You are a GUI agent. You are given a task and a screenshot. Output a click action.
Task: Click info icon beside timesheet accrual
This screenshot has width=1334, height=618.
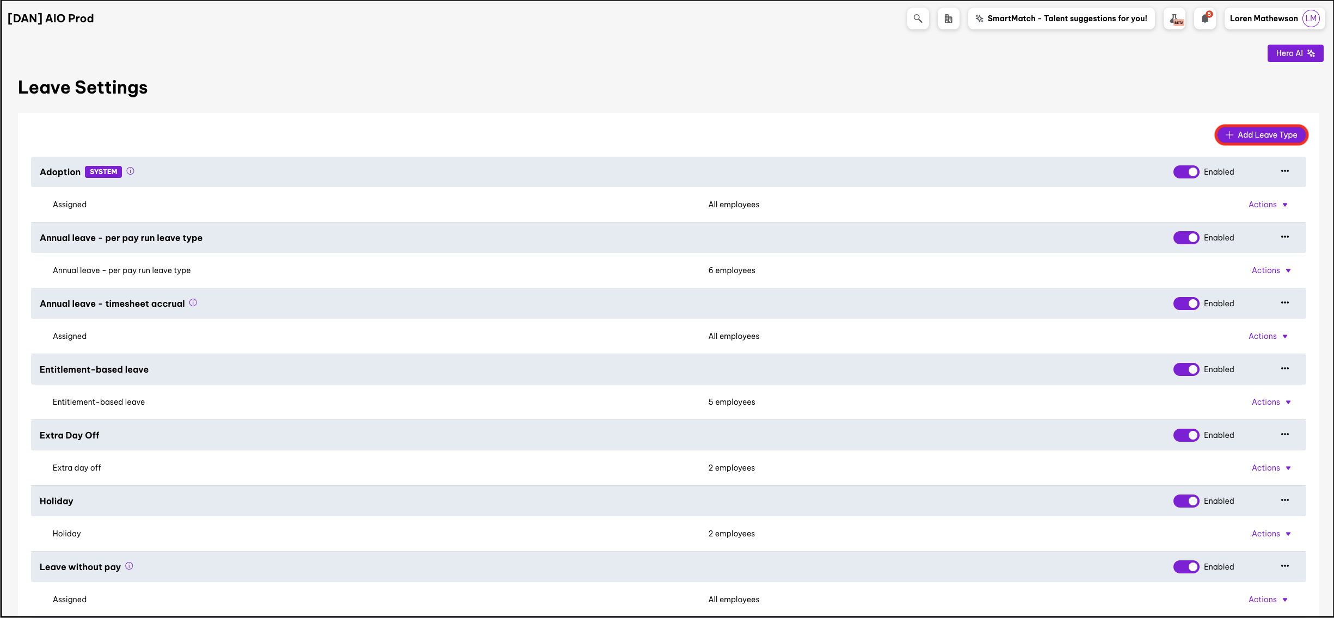193,303
